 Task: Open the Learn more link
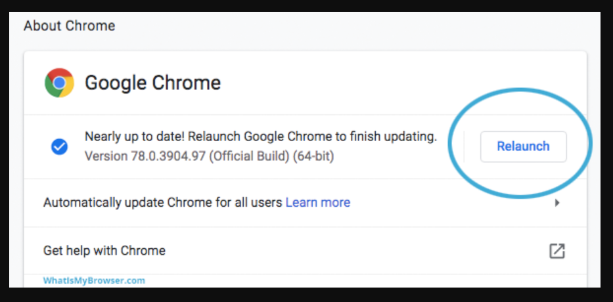pos(318,202)
